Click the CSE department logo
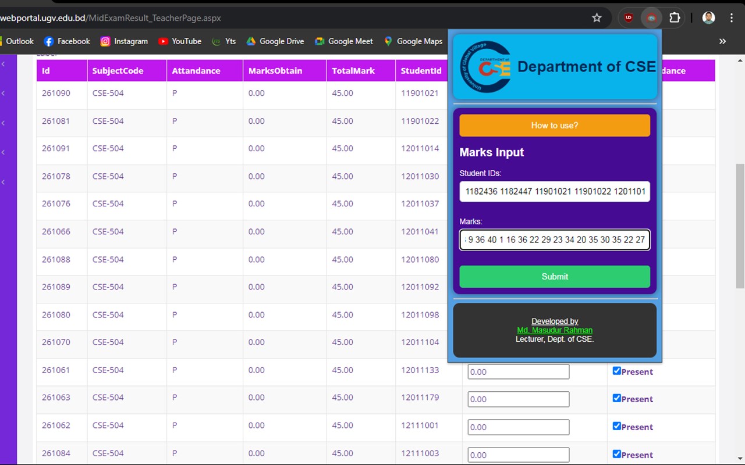 486,67
